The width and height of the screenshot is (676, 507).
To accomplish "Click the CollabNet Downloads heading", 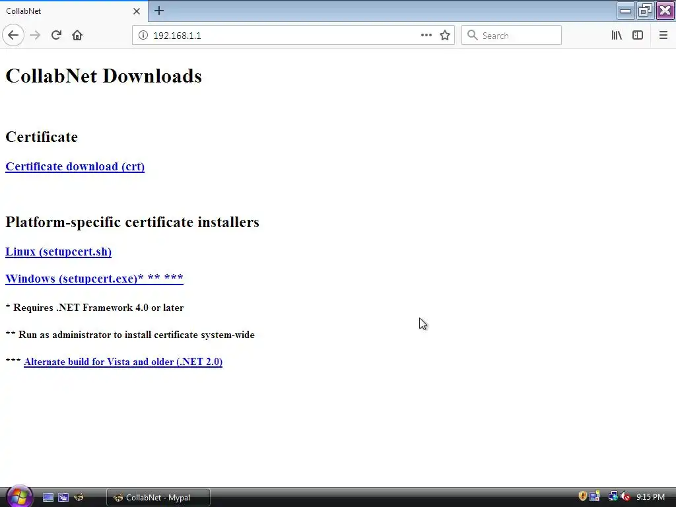I will click(x=104, y=76).
